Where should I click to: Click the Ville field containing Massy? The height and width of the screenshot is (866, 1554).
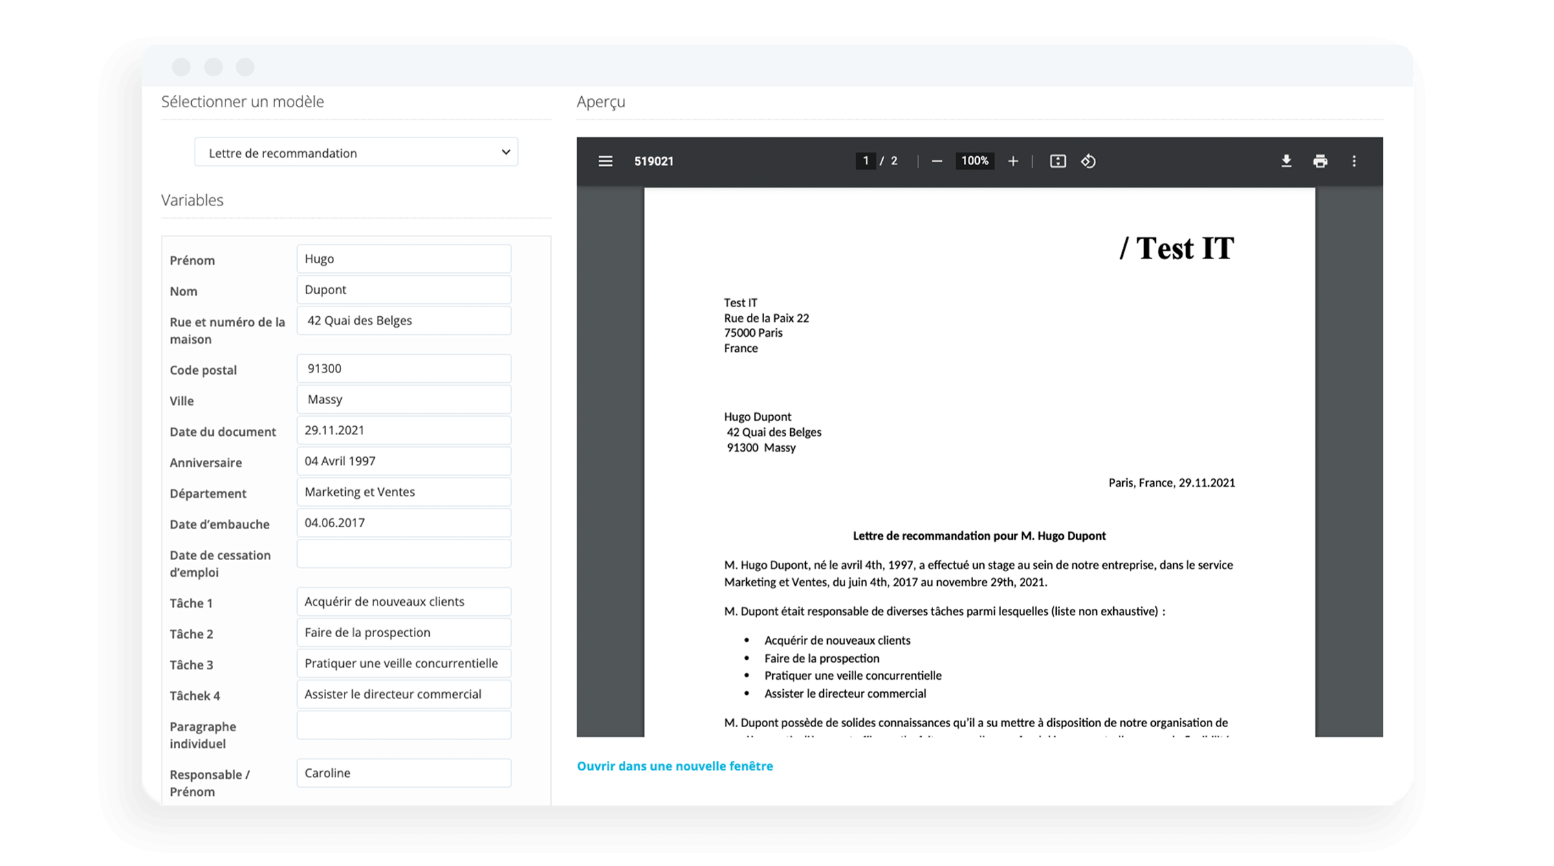tap(404, 399)
